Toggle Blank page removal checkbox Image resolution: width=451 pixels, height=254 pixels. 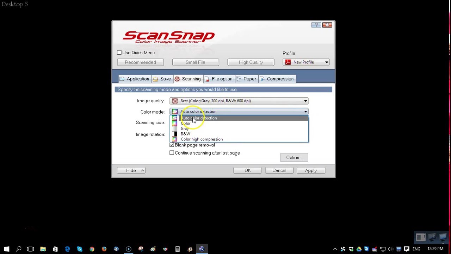point(172,145)
